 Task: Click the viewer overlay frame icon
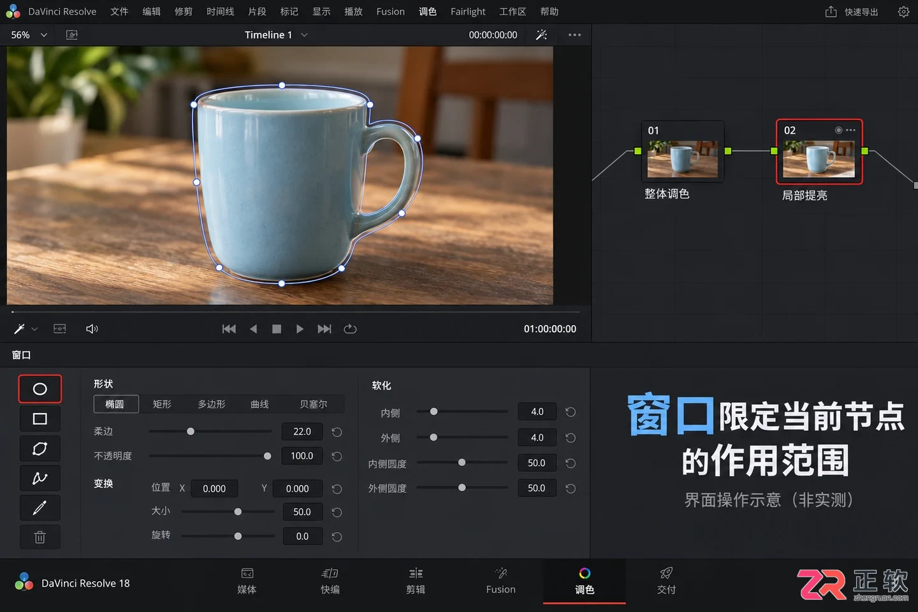pos(59,329)
